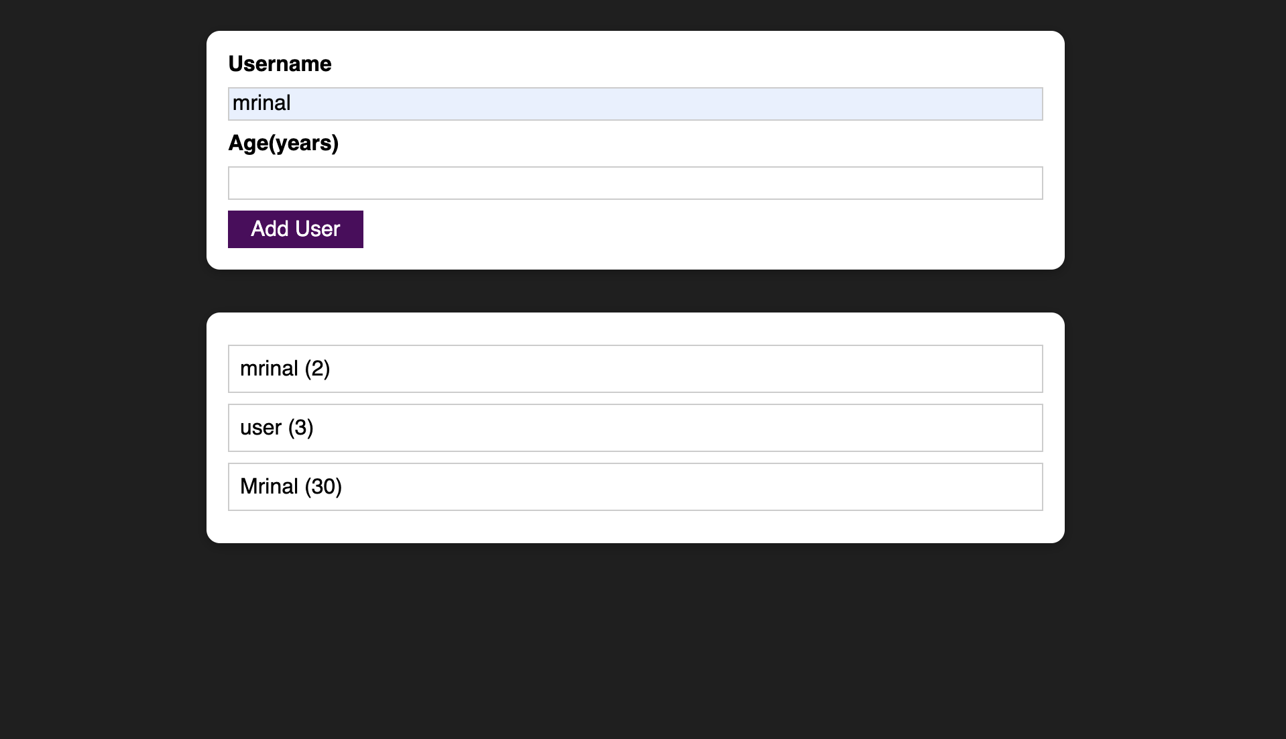
Task: Click the dark gap between the two cards
Action: [635, 291]
